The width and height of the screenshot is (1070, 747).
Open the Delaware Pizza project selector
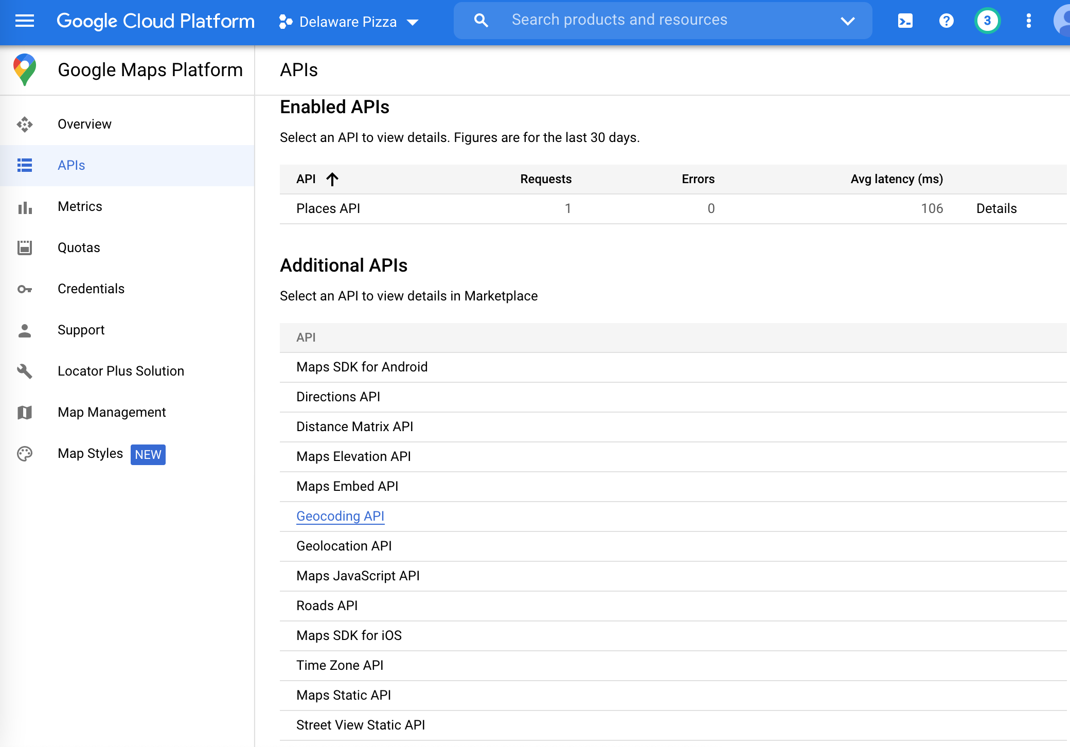(349, 22)
